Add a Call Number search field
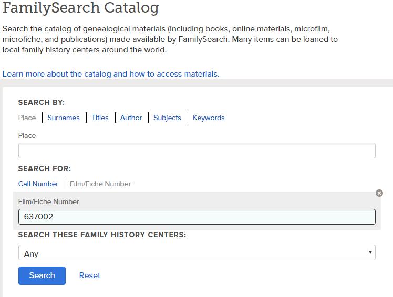The width and height of the screenshot is (393, 297). point(38,184)
